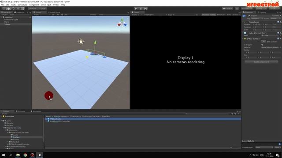Viewport: 282px width, 158px height.
Task: Collapse the Cube (Mesh Filter) component
Action: coord(243,33)
